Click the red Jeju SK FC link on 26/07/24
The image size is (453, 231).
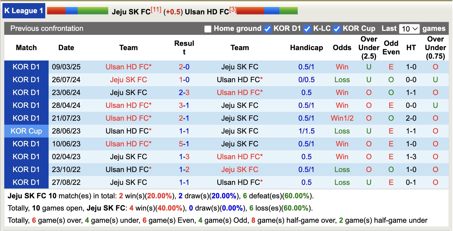[x=128, y=79]
